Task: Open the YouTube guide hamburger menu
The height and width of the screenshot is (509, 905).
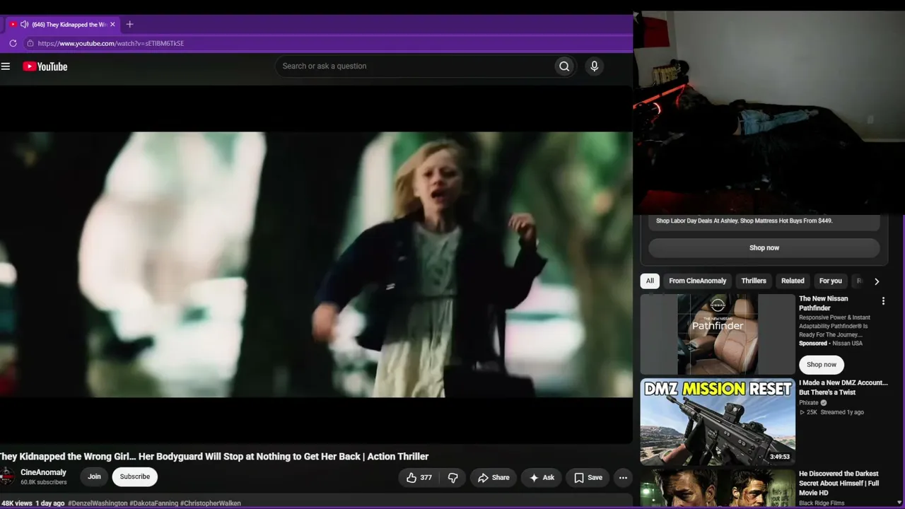Action: pyautogui.click(x=6, y=66)
